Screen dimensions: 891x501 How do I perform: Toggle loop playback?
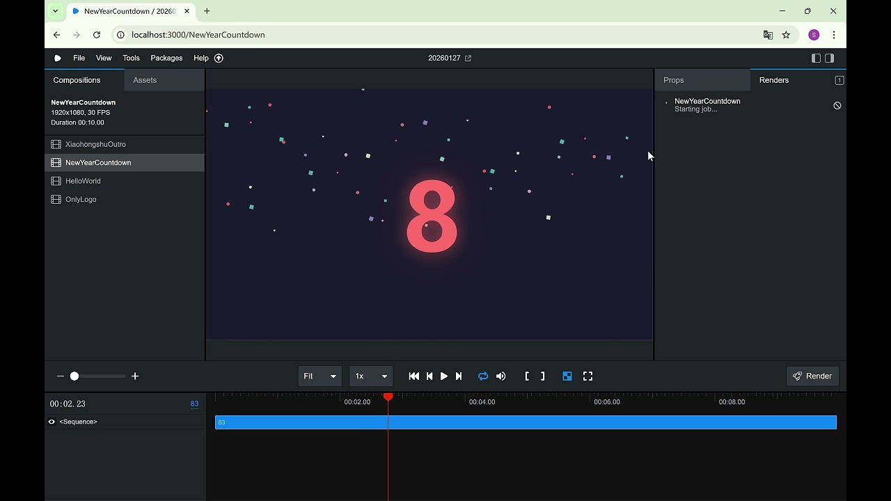coord(483,376)
